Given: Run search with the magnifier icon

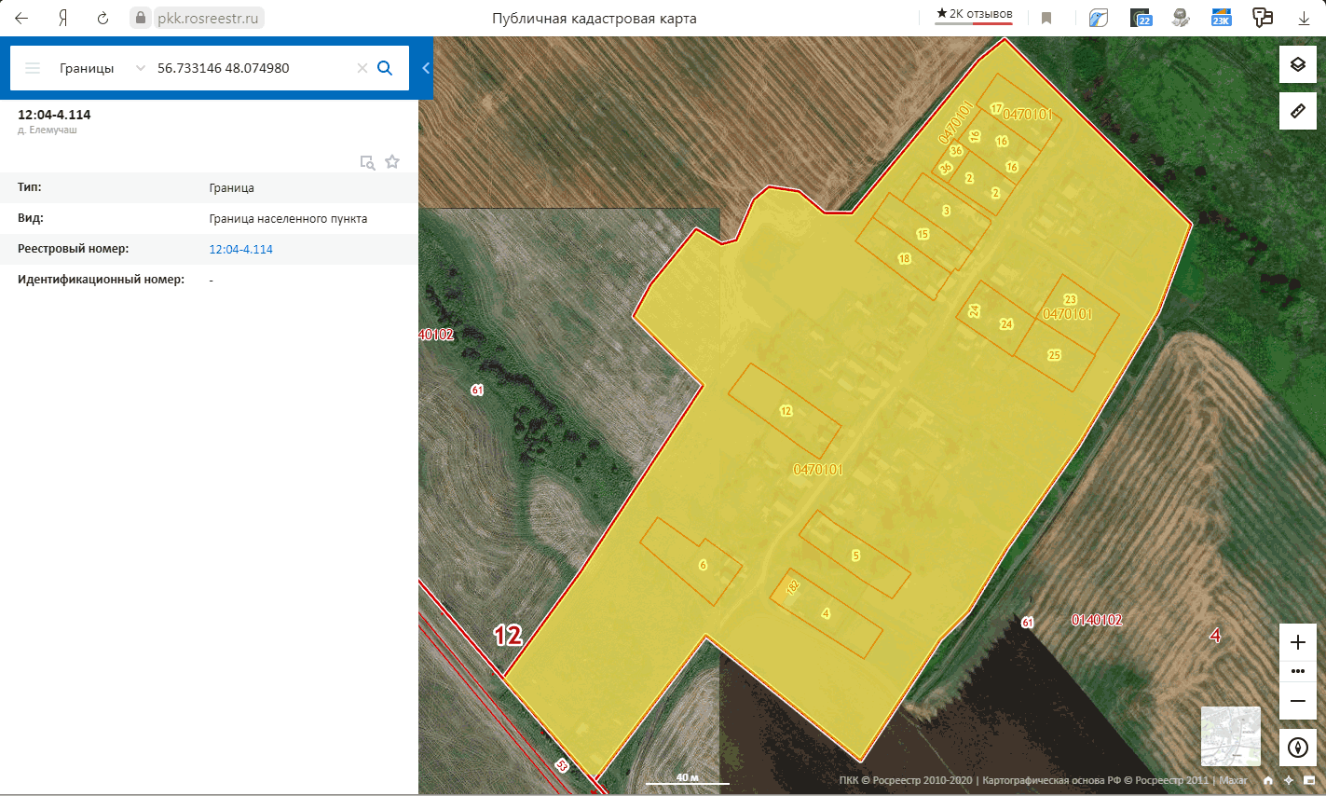Looking at the screenshot, I should coord(385,68).
